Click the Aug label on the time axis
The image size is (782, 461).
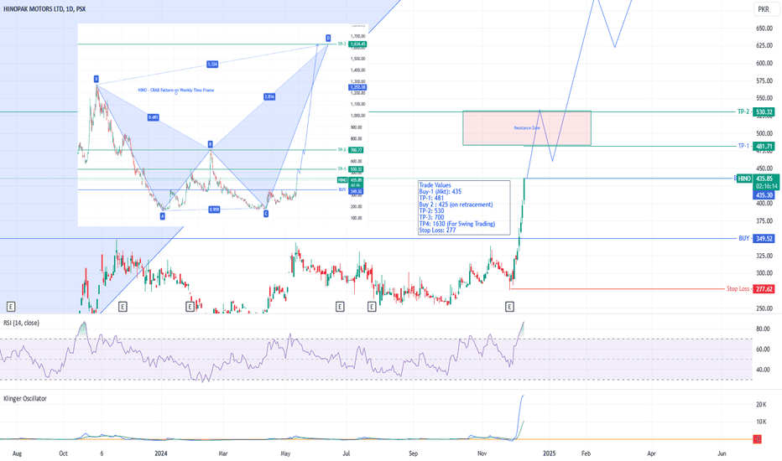17,453
